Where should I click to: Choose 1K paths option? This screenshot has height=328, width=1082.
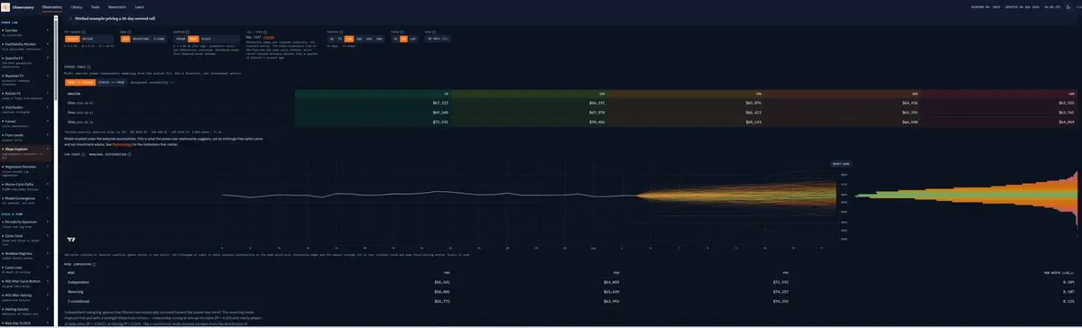click(x=395, y=40)
